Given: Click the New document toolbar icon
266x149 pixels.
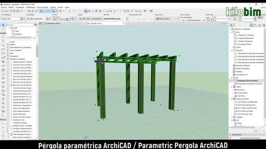Looking at the screenshot, I should tap(2, 11).
